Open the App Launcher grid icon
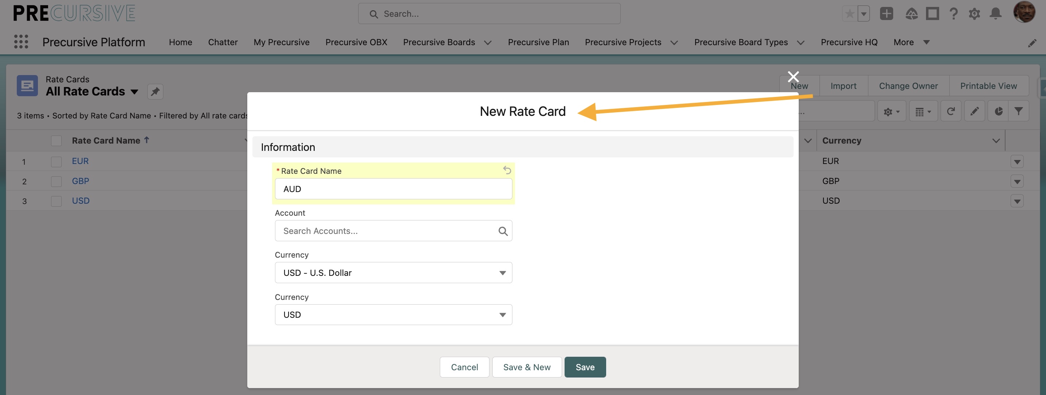1046x395 pixels. [x=21, y=42]
